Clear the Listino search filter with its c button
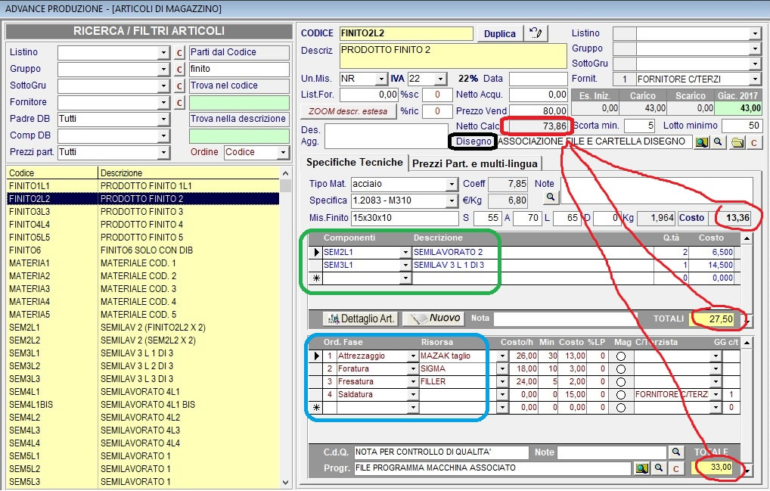This screenshot has width=770, height=491. point(179,52)
